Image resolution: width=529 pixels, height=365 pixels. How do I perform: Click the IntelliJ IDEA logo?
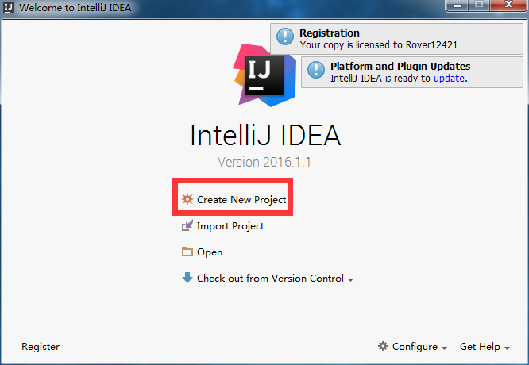[264, 75]
